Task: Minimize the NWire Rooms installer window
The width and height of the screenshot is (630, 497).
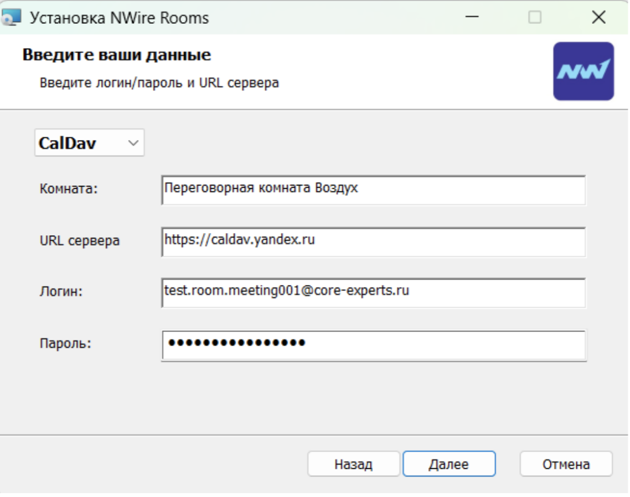Action: (472, 18)
